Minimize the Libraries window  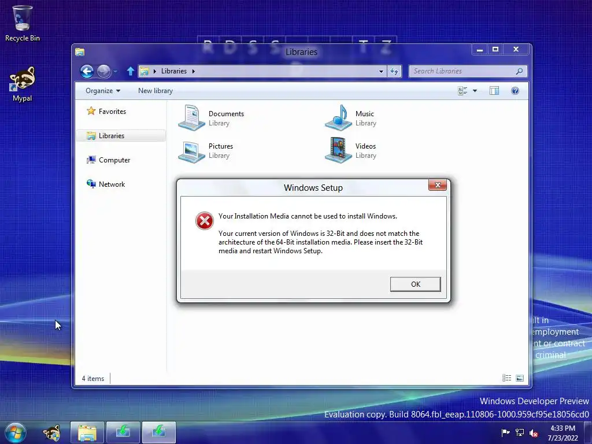pos(479,50)
